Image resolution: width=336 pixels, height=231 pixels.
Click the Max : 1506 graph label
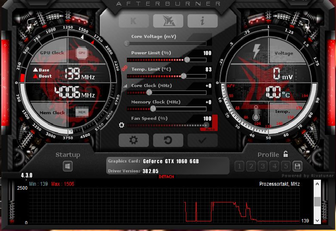pos(62,184)
